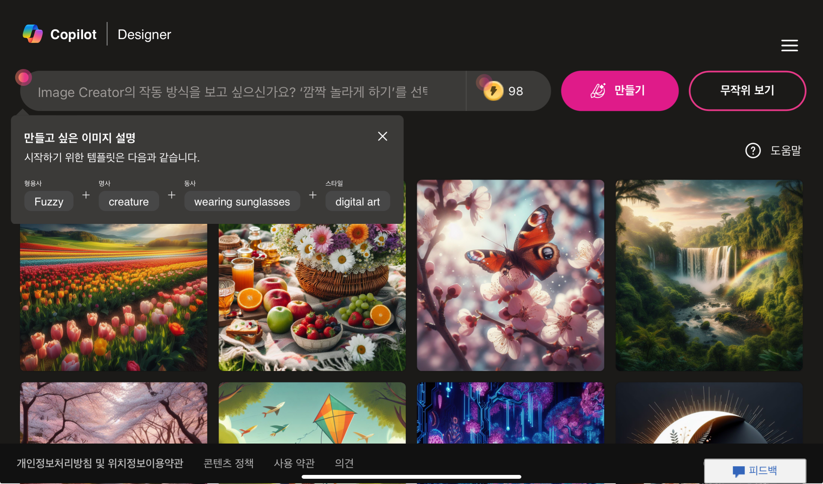Click the help question mark icon
The width and height of the screenshot is (823, 484).
tap(753, 151)
